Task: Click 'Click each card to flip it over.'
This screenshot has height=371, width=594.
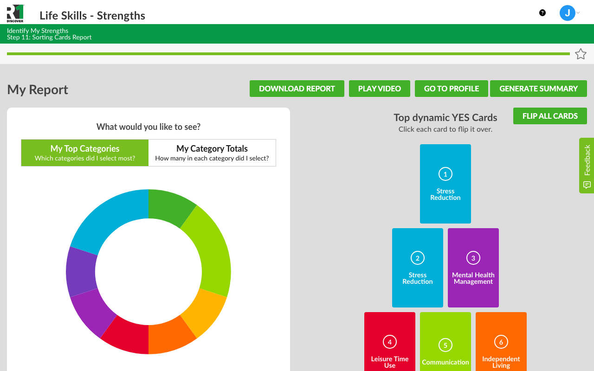Action: pos(445,129)
